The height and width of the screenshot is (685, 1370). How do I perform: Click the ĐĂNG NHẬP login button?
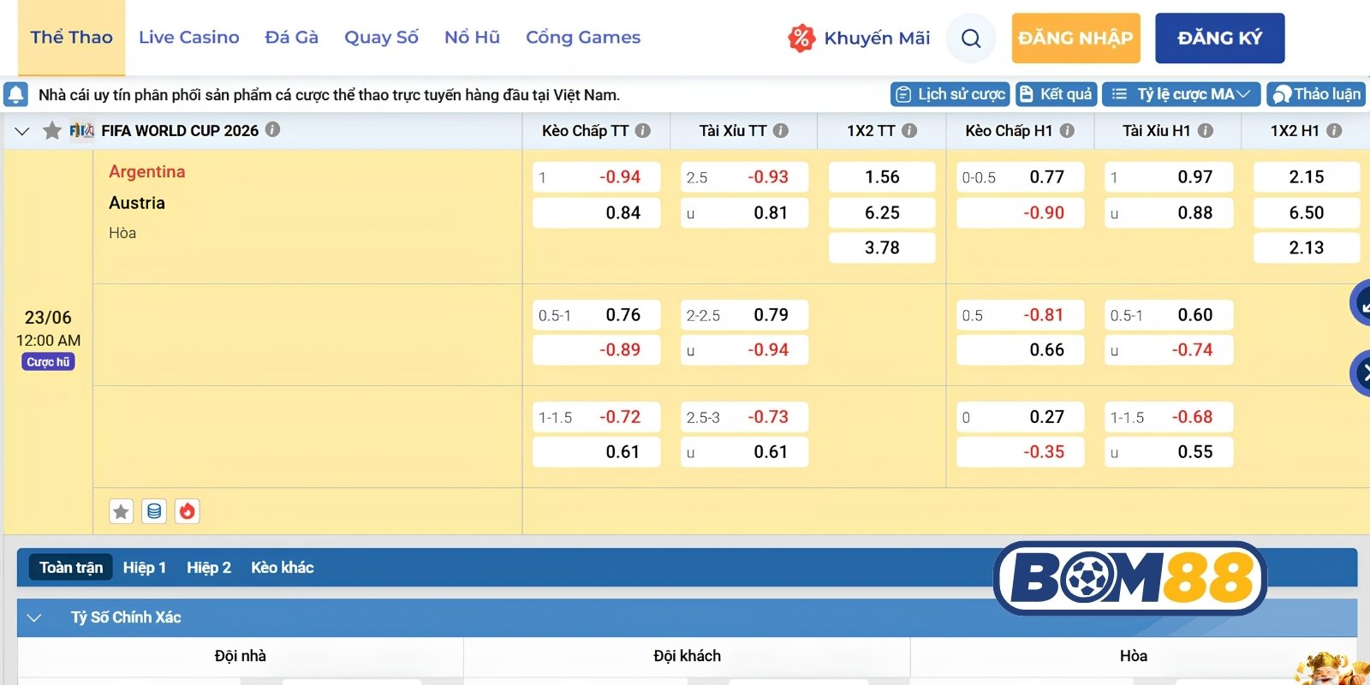[1075, 38]
